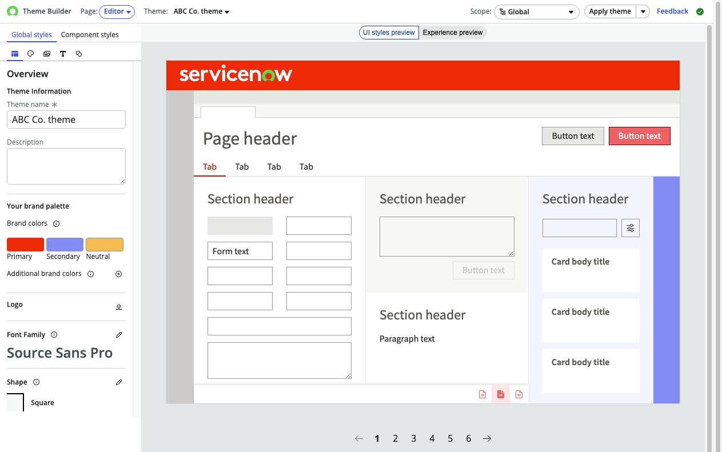Go to preview page 6
Image resolution: width=722 pixels, height=452 pixels.
click(468, 439)
